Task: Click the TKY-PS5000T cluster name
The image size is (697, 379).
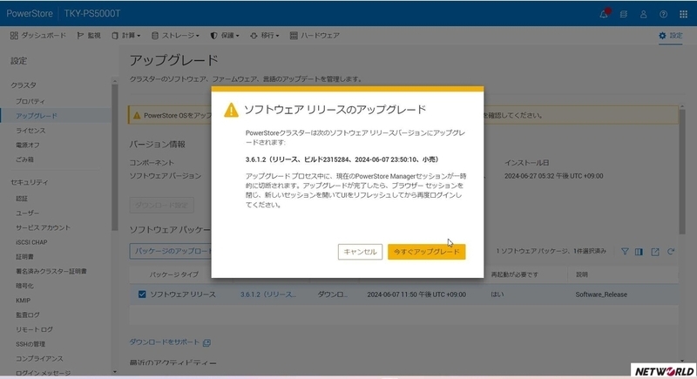Action: click(x=92, y=14)
